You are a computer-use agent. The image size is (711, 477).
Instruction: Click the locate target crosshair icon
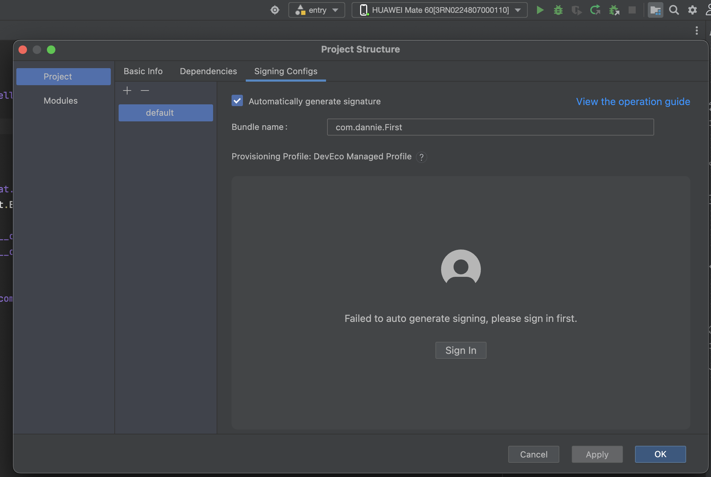[275, 10]
